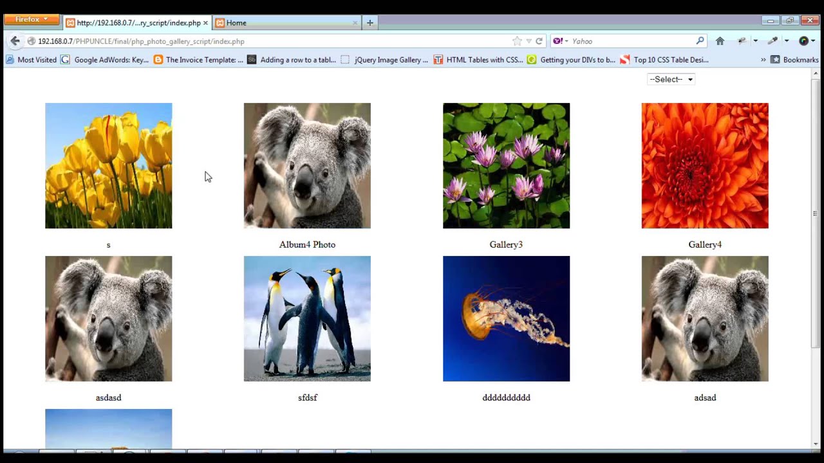Switch to the index.php tab

tap(138, 23)
